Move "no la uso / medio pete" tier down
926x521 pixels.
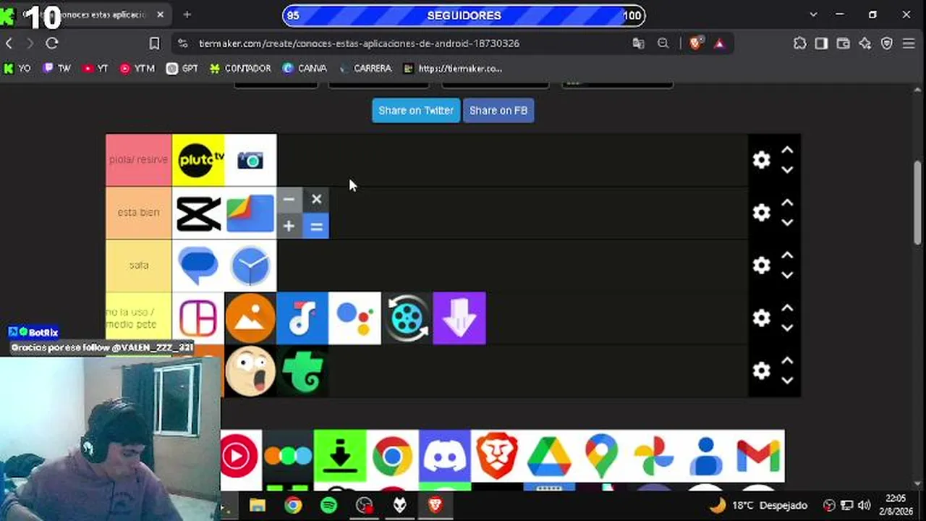tap(787, 329)
